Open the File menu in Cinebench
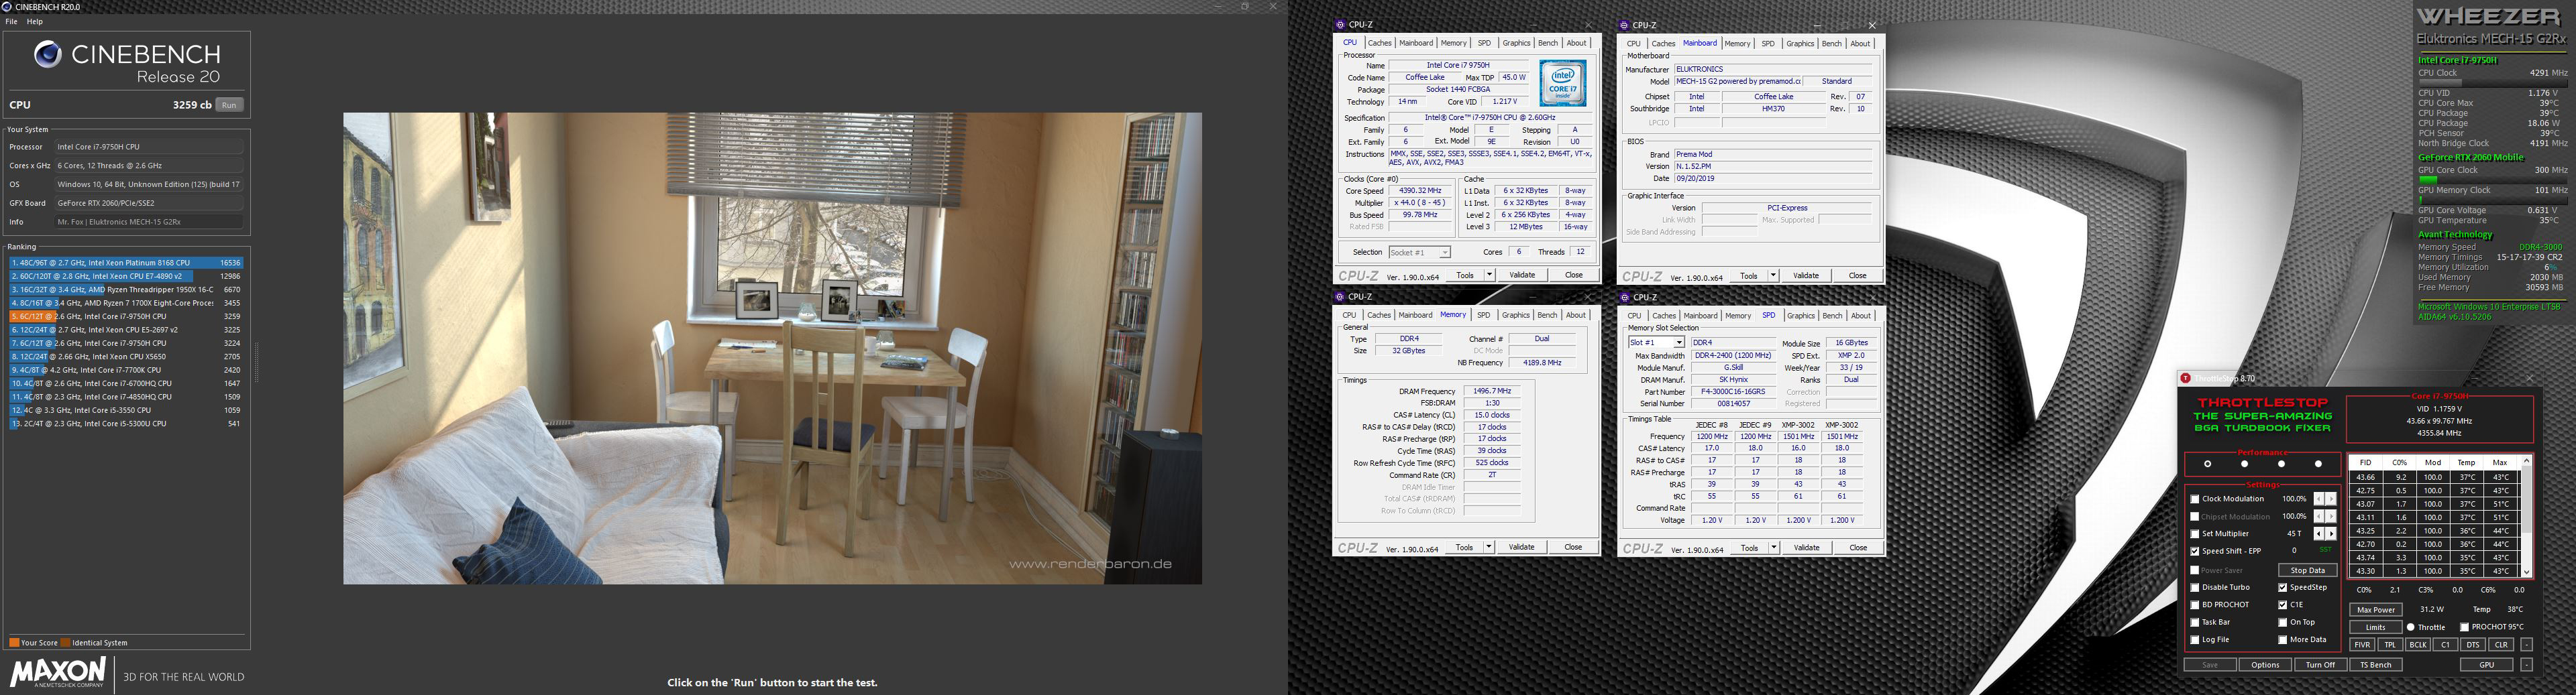This screenshot has width=2576, height=695. (11, 21)
